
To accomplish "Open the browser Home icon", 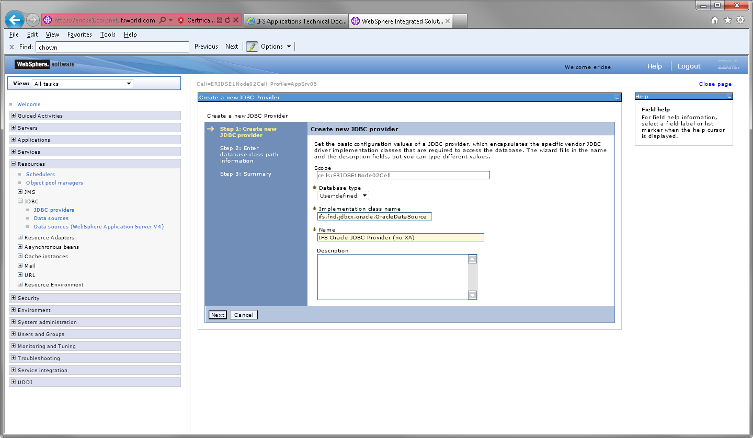I will [715, 20].
